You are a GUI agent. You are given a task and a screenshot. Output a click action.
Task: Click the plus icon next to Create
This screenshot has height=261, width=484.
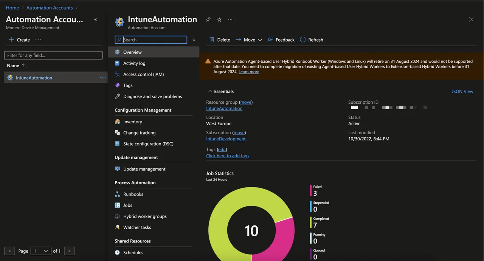pyautogui.click(x=11, y=40)
